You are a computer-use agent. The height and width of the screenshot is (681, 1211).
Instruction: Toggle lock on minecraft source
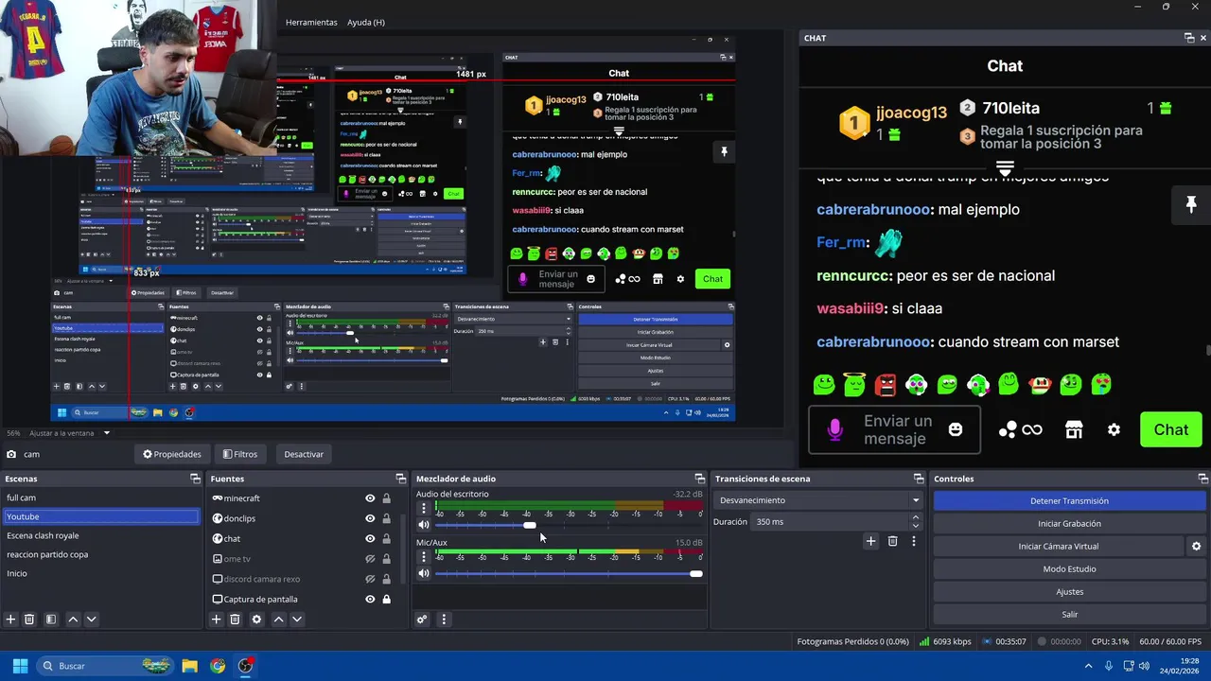click(x=386, y=498)
